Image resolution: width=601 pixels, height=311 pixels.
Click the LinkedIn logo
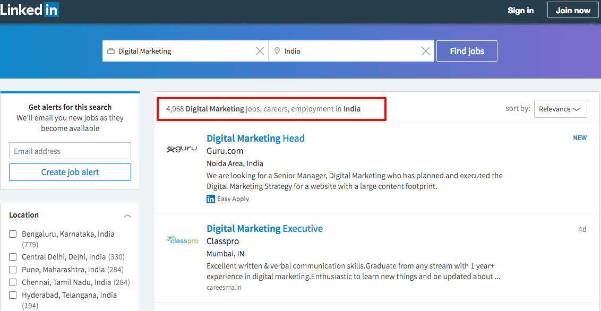click(30, 10)
